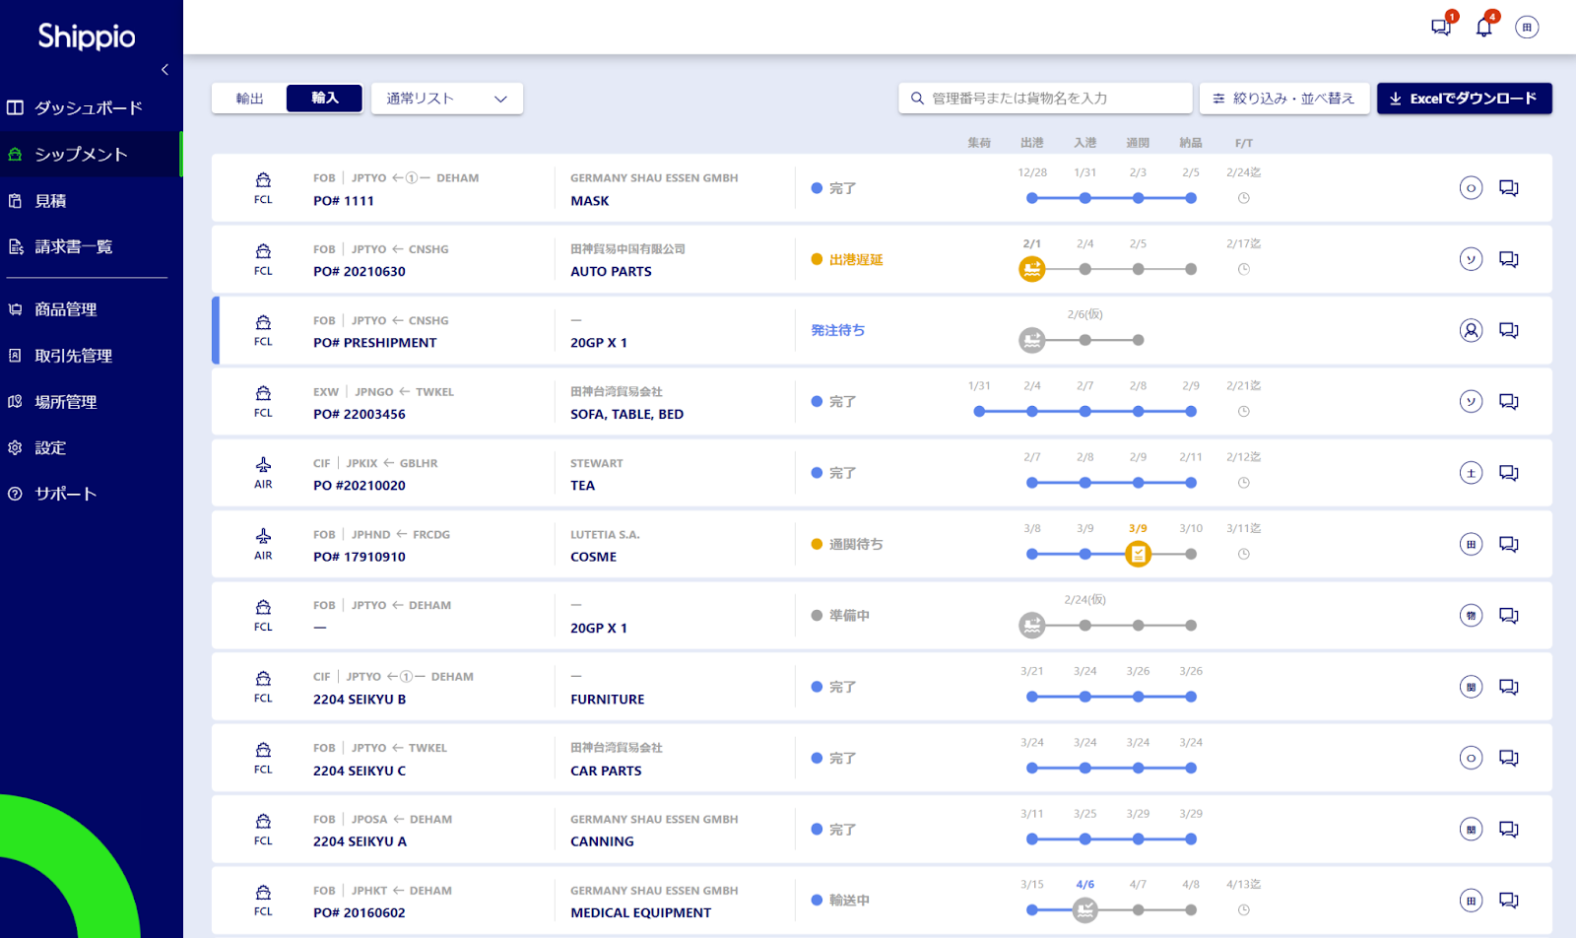Open 設定 settings in sidebar
This screenshot has height=938, width=1576.
(x=50, y=447)
